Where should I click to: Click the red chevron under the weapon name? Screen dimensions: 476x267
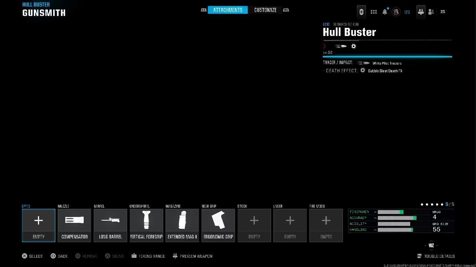click(324, 46)
